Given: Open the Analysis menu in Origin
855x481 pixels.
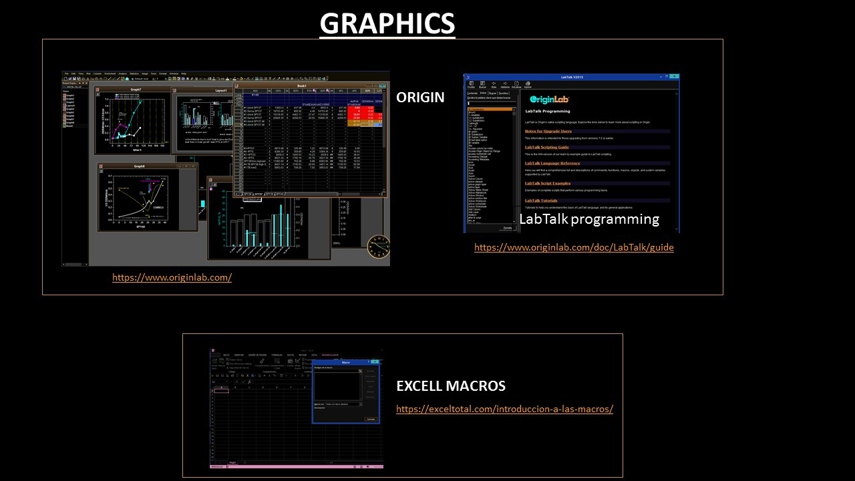Looking at the screenshot, I should (x=123, y=73).
